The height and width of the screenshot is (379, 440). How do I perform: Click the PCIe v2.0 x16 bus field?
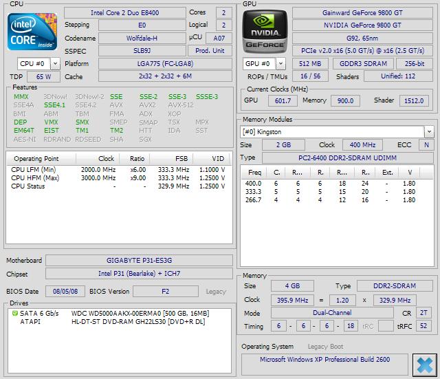[x=362, y=51]
